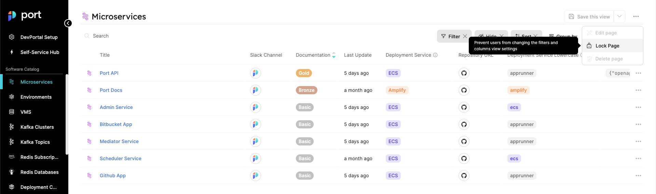This screenshot has height=194, width=656.
Task: Click Save this view button
Action: point(589,17)
